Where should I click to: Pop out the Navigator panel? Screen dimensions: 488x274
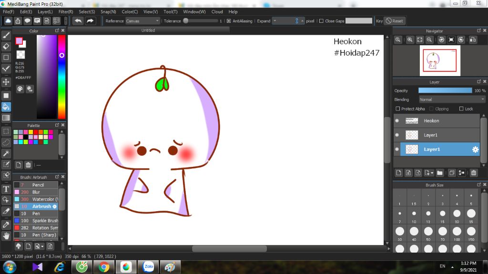478,30
